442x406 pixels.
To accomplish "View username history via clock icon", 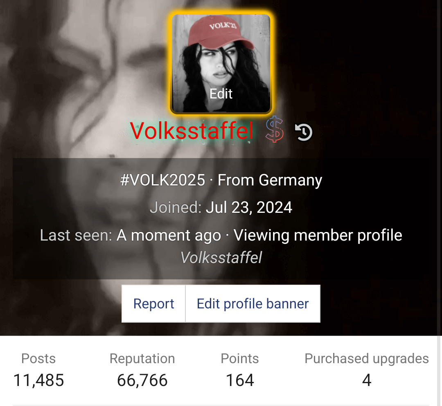I will [x=303, y=132].
